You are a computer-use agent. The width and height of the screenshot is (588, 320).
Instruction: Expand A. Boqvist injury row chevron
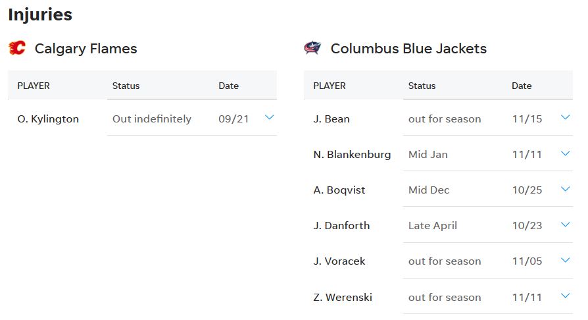(565, 189)
